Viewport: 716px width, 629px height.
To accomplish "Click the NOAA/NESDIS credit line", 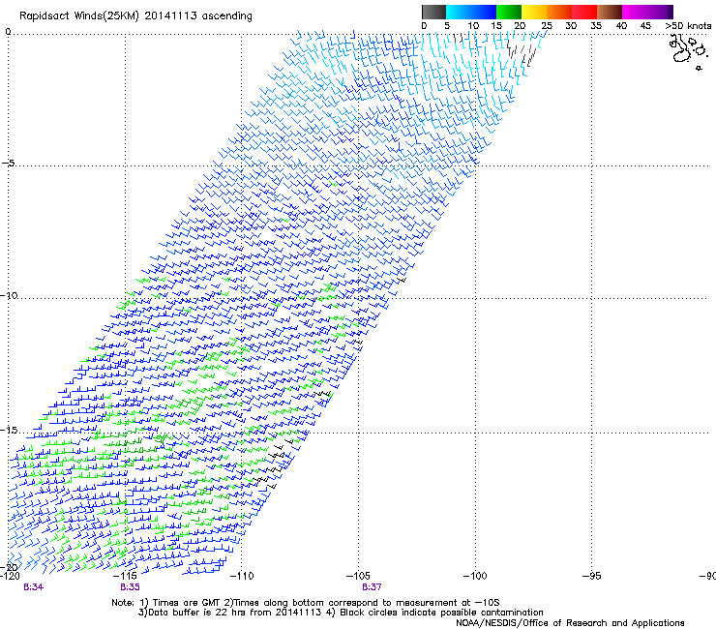I will coord(570,623).
